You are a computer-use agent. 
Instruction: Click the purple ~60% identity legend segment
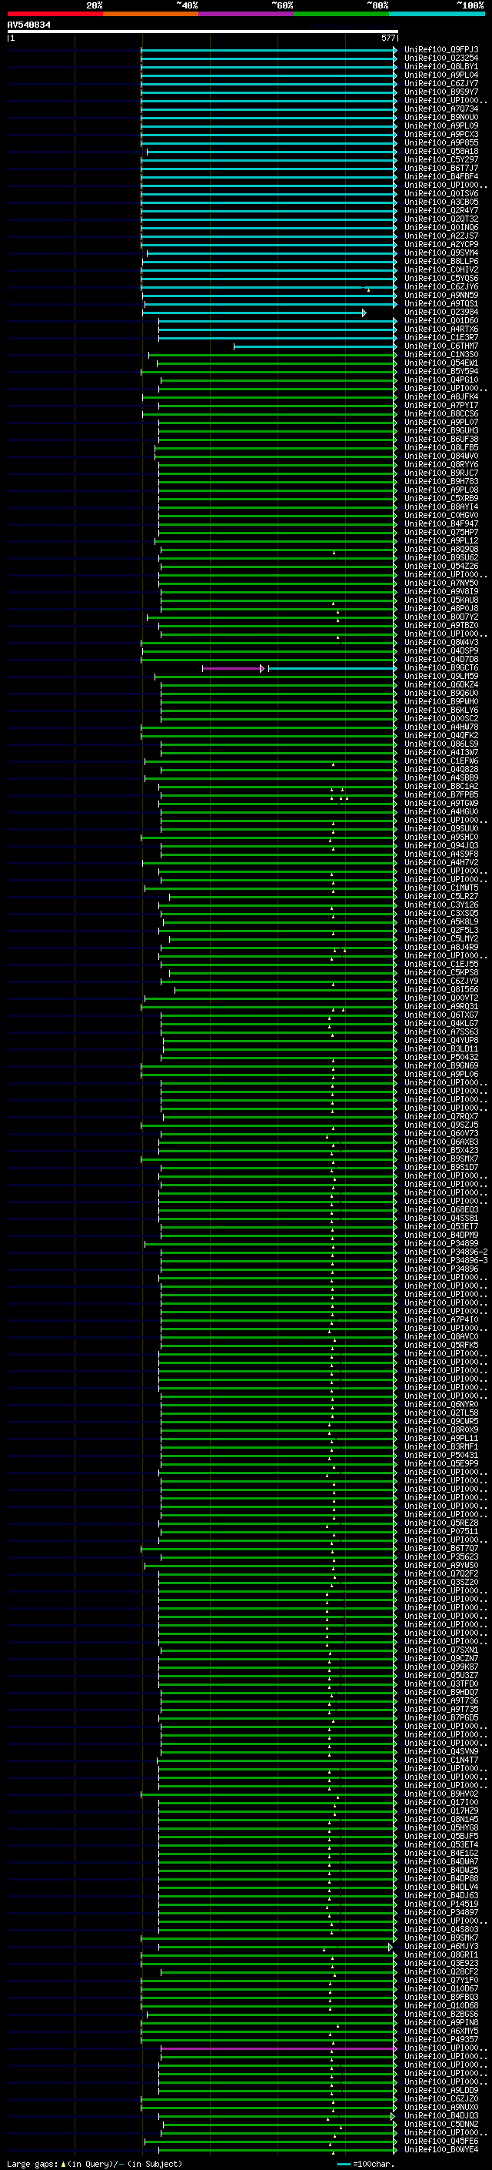[245, 14]
